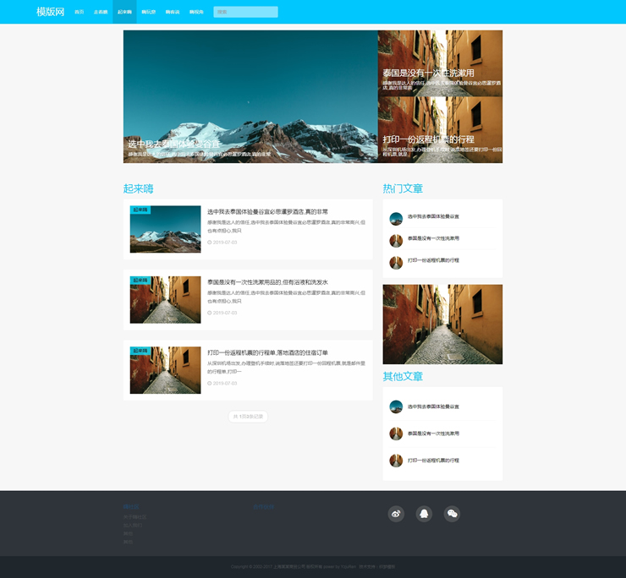Click the 模版网 site logo
This screenshot has width=626, height=578.
50,12
